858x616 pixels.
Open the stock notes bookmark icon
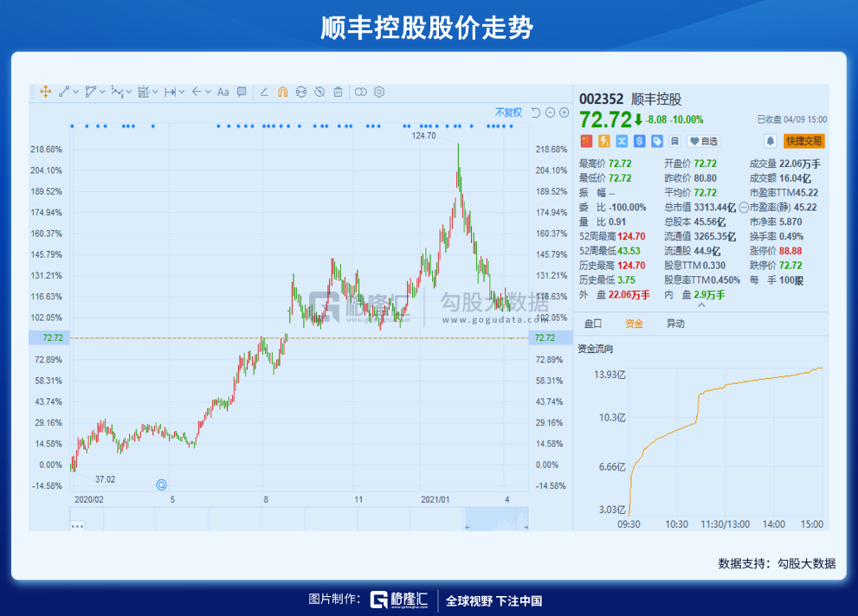(x=674, y=141)
